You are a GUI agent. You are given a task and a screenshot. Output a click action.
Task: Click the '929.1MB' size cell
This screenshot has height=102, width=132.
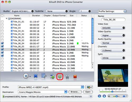tap(72, 22)
